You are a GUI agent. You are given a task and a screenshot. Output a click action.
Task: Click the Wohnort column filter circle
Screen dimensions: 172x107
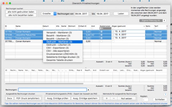pyautogui.click(x=69, y=28)
